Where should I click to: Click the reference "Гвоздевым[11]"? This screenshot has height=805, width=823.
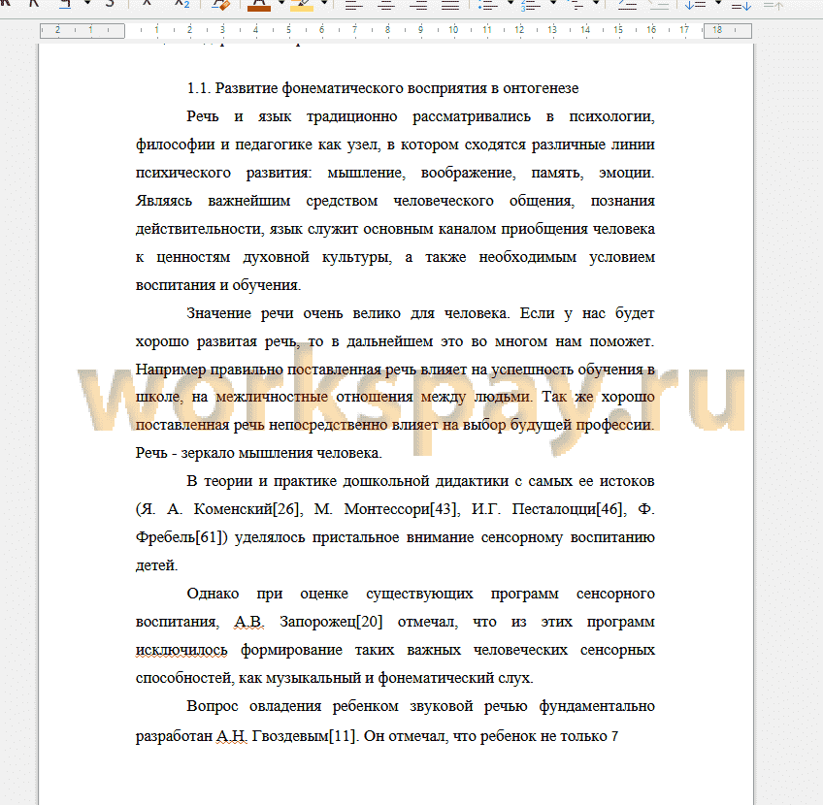[306, 736]
